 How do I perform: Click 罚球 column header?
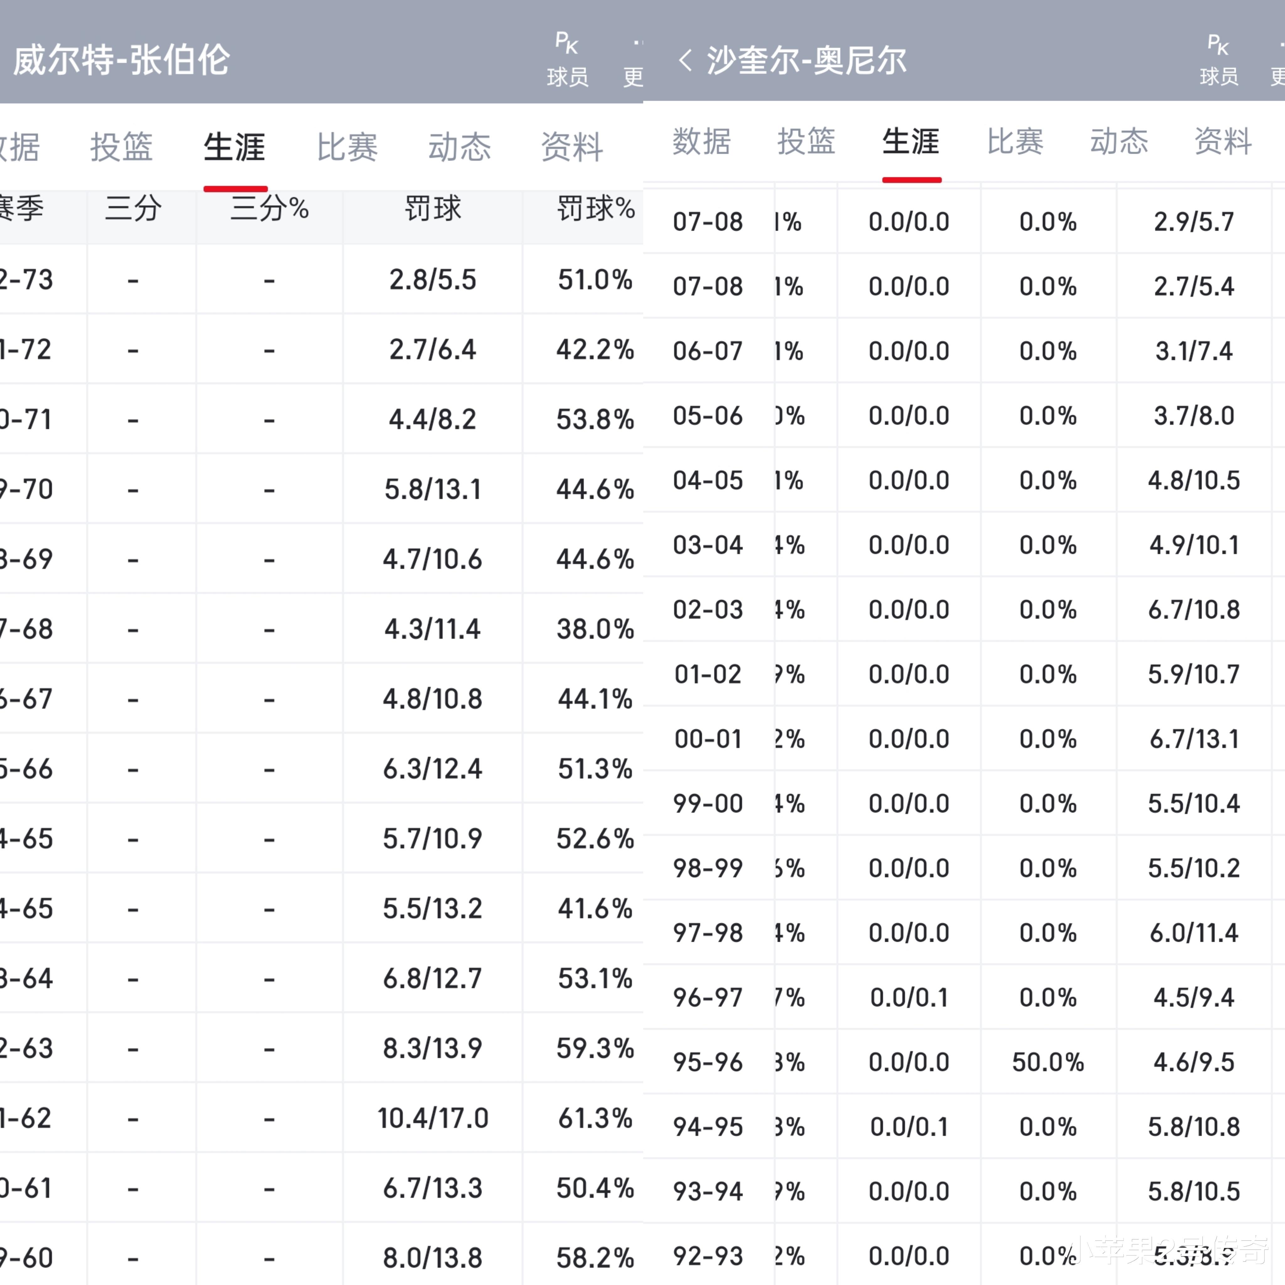tap(432, 209)
